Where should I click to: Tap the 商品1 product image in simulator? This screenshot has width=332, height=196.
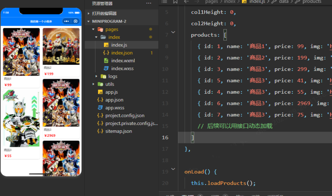21,52
